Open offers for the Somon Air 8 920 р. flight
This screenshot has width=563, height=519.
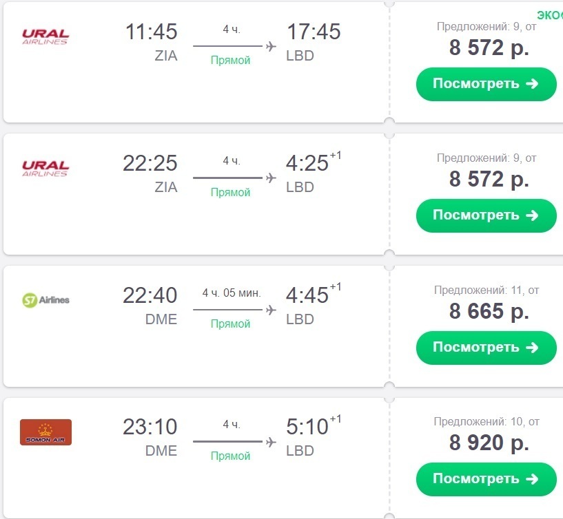(486, 479)
